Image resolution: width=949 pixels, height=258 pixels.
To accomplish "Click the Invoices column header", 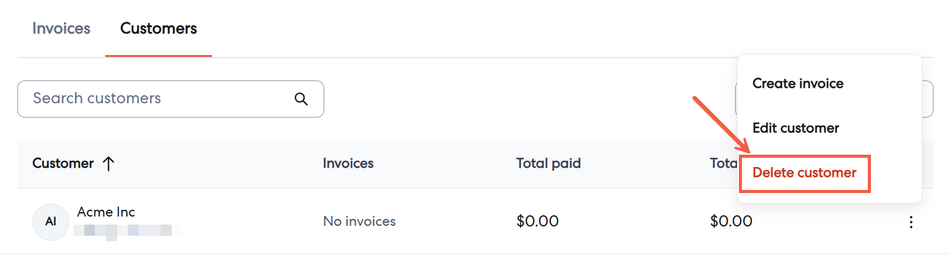I will [348, 164].
